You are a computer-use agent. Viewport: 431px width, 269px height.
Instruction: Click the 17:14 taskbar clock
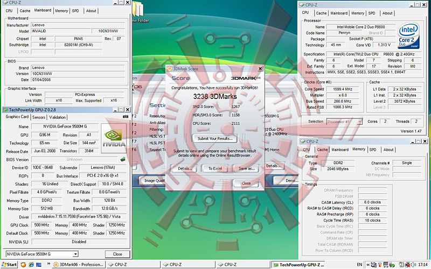pyautogui.click(x=423, y=265)
